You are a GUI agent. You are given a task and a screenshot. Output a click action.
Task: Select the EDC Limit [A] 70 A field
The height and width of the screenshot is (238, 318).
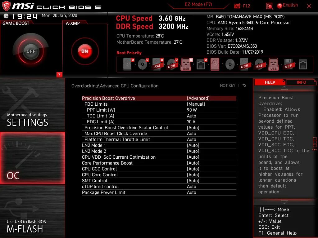pyautogui.click(x=159, y=121)
